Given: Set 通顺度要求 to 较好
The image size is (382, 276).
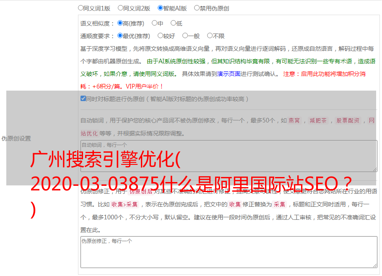Looking at the screenshot, I should pyautogui.click(x=160, y=36).
